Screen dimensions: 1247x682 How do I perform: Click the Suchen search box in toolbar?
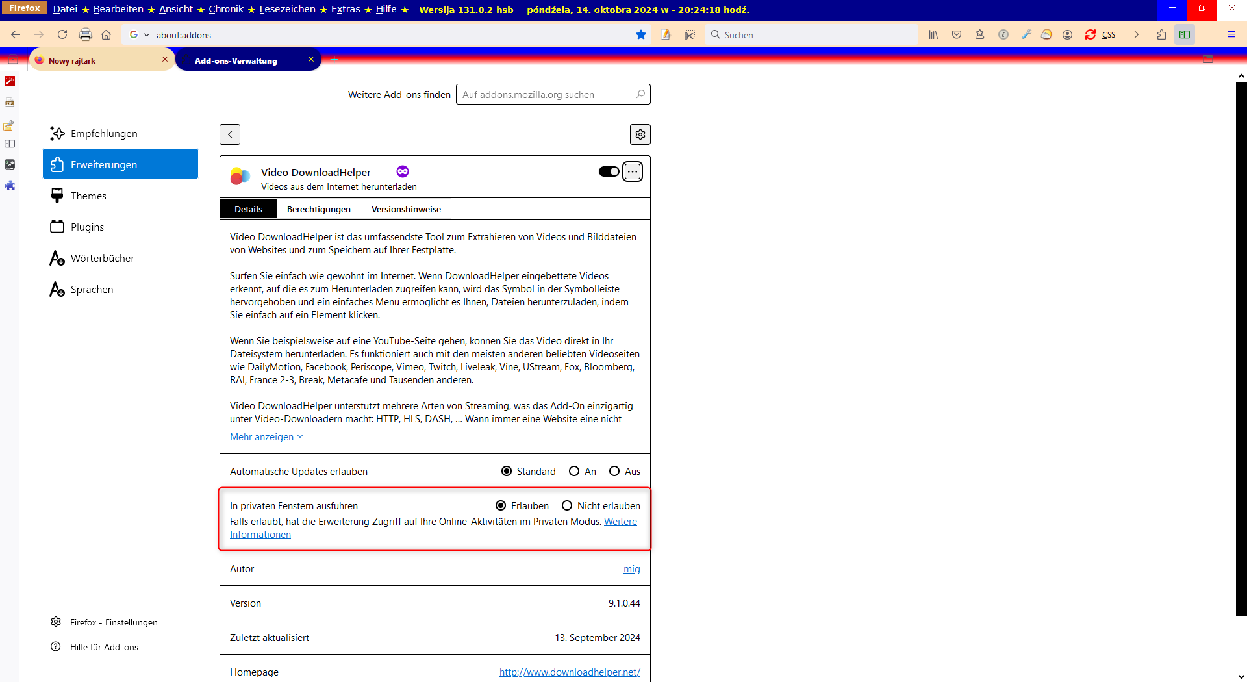(811, 35)
